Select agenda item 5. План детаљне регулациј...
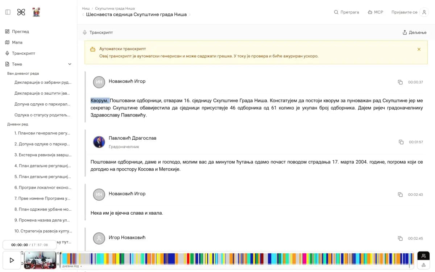 [x=42, y=177]
